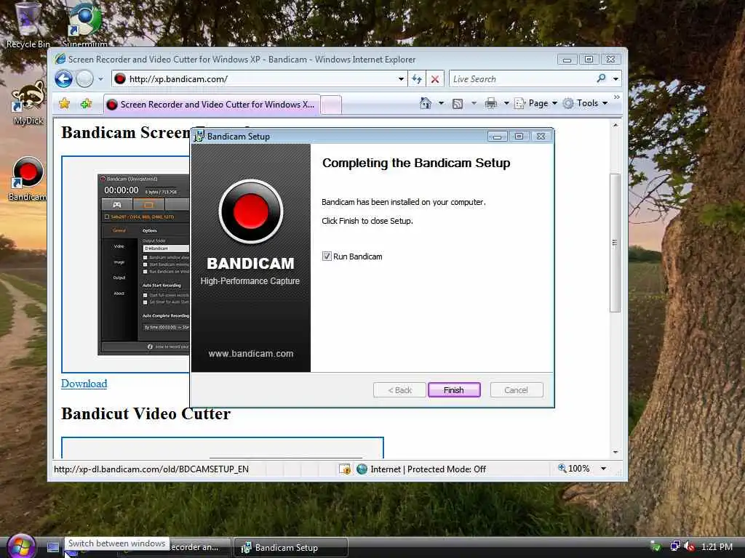745x558 pixels.
Task: Click the scroll down arrow of the webpage
Action: 615,452
